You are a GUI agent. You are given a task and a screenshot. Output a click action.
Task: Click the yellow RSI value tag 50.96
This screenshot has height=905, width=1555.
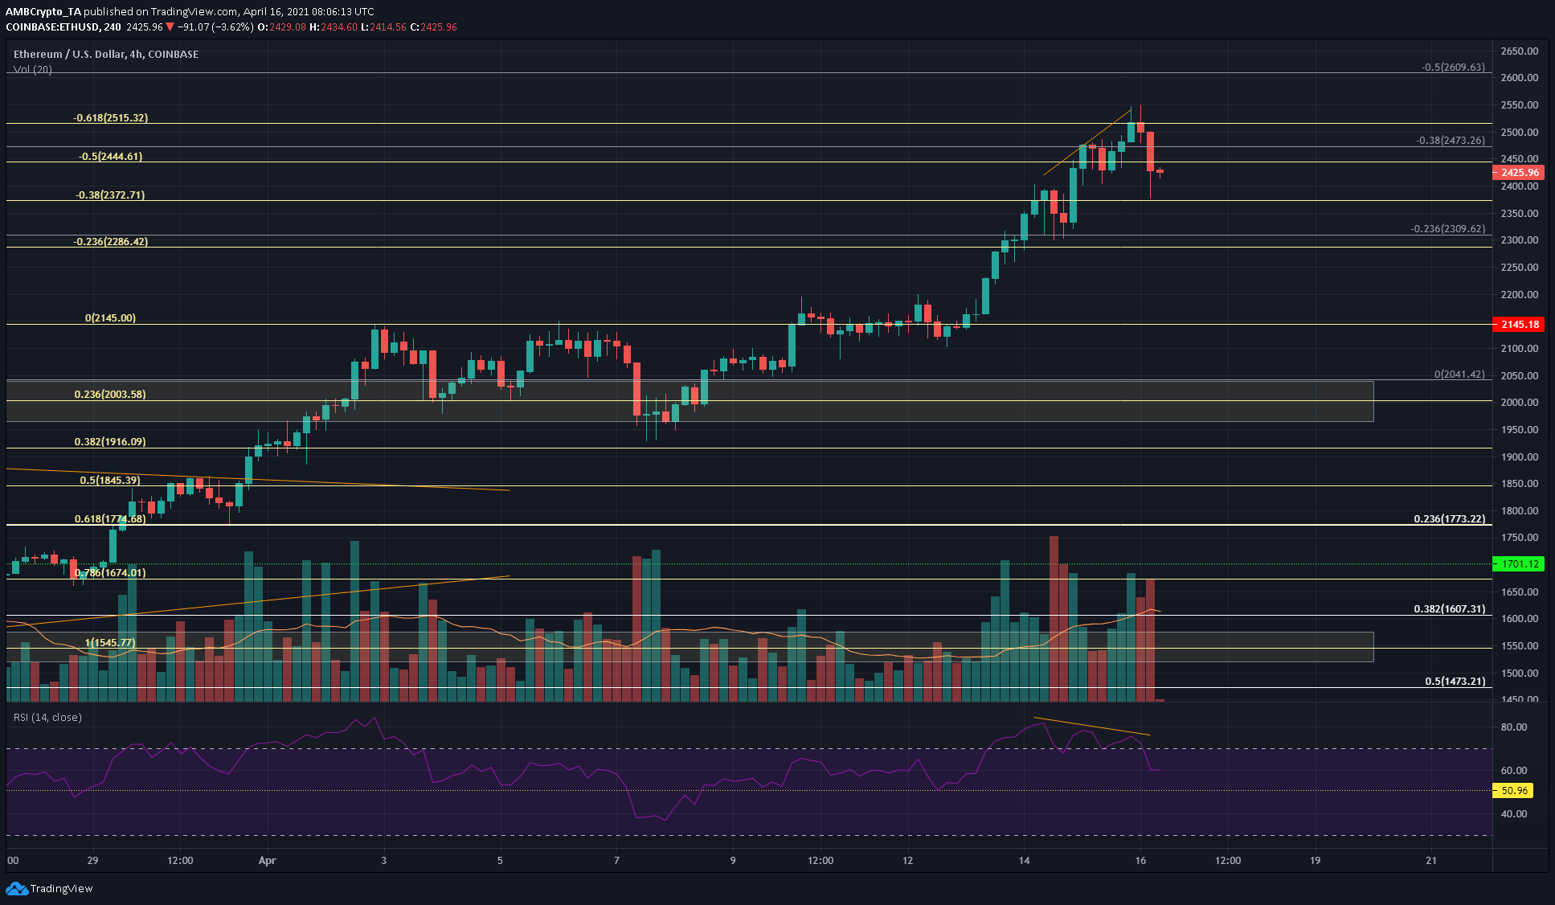[x=1513, y=791]
